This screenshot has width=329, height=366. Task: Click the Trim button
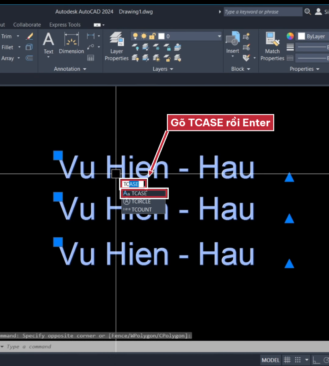pos(6,36)
